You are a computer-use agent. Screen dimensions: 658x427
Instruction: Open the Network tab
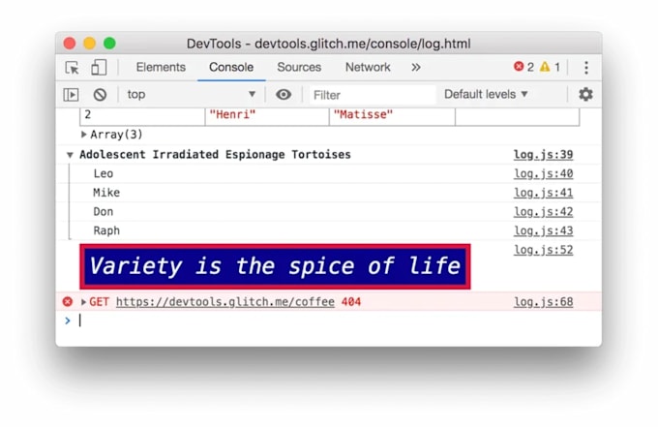click(368, 67)
